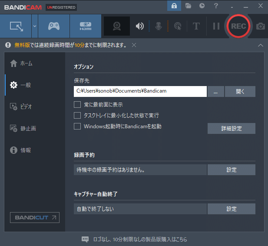
Task: Click 設定 button for キャプチャー自動終了
Action: click(232, 209)
